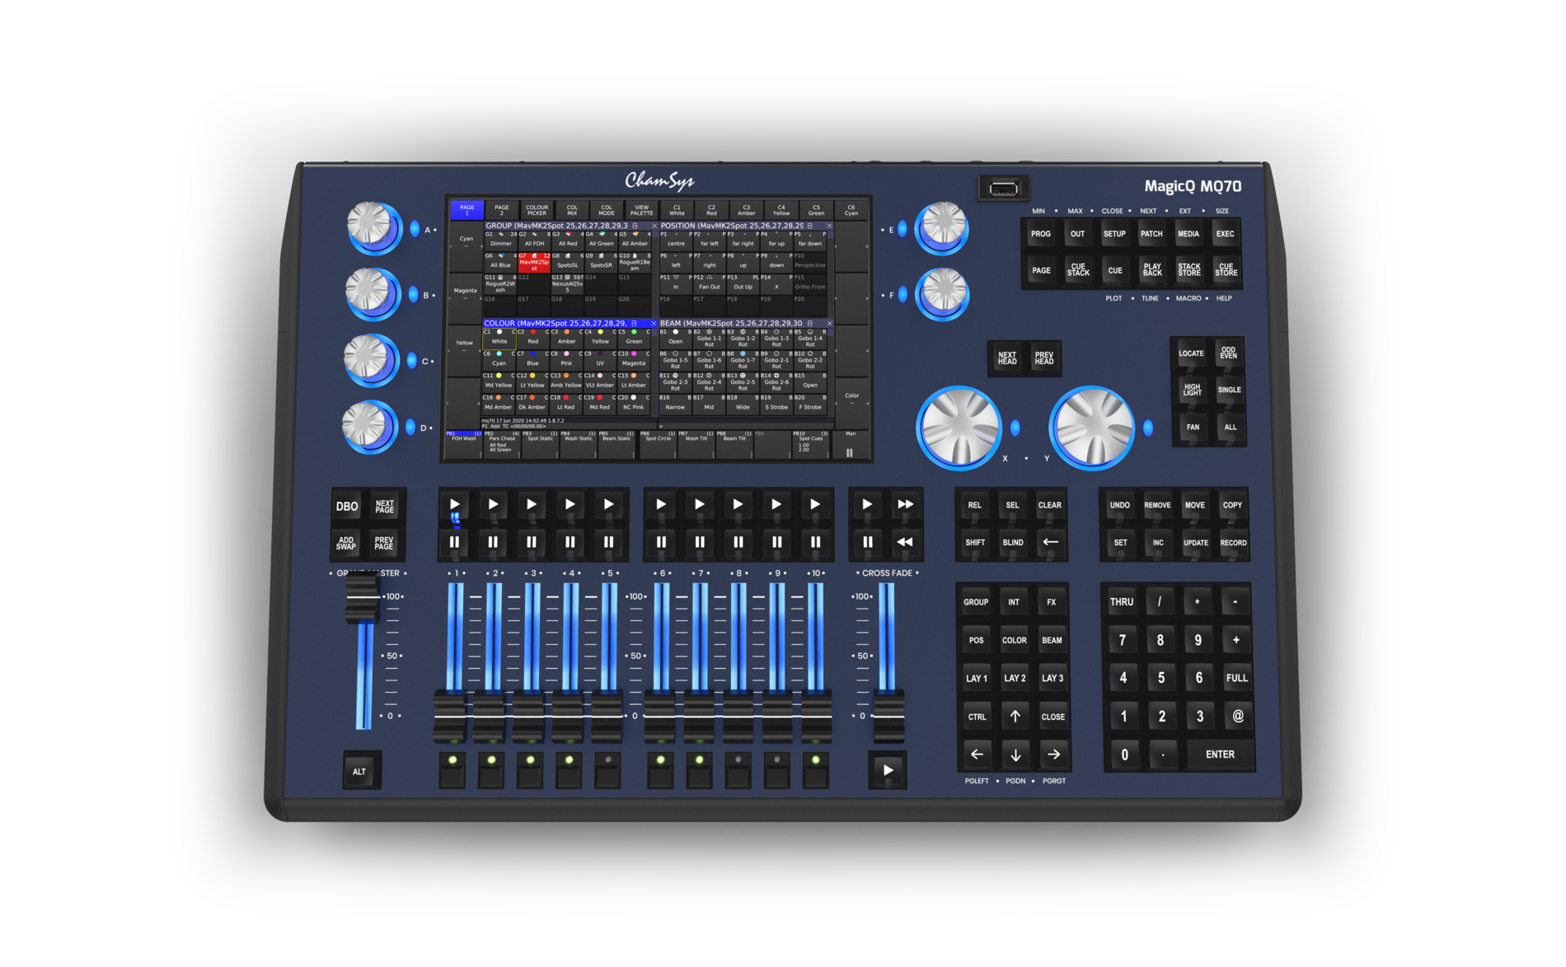Select the Gobo 1-1 Rot beam palette
The image size is (1566, 967).
pos(709,339)
